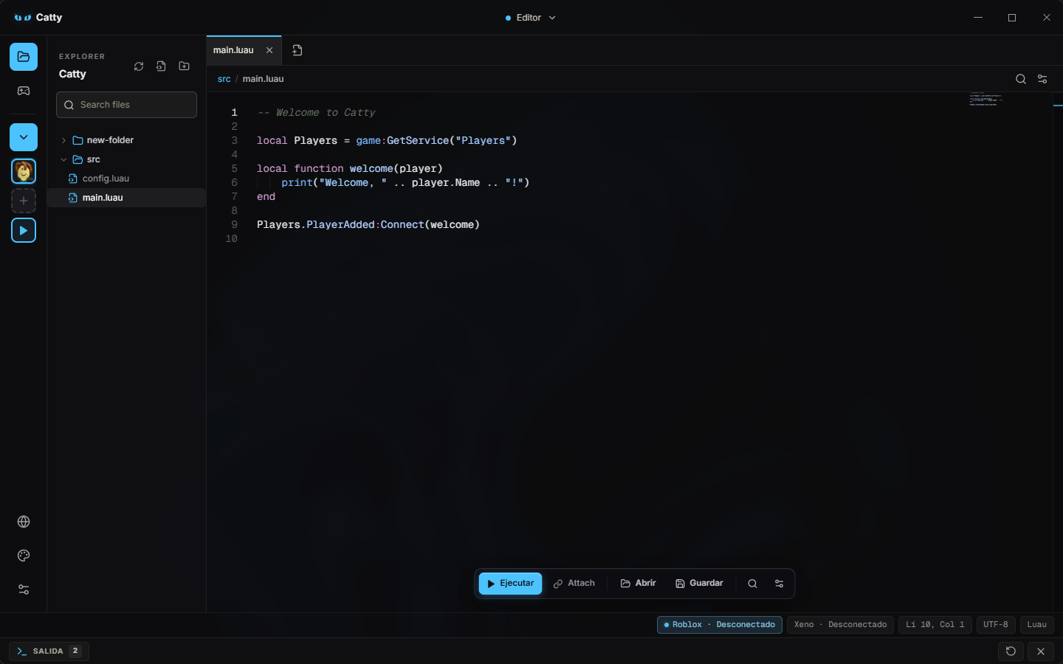Open the Editor mode dropdown
This screenshot has width=1063, height=664.
pyautogui.click(x=530, y=18)
